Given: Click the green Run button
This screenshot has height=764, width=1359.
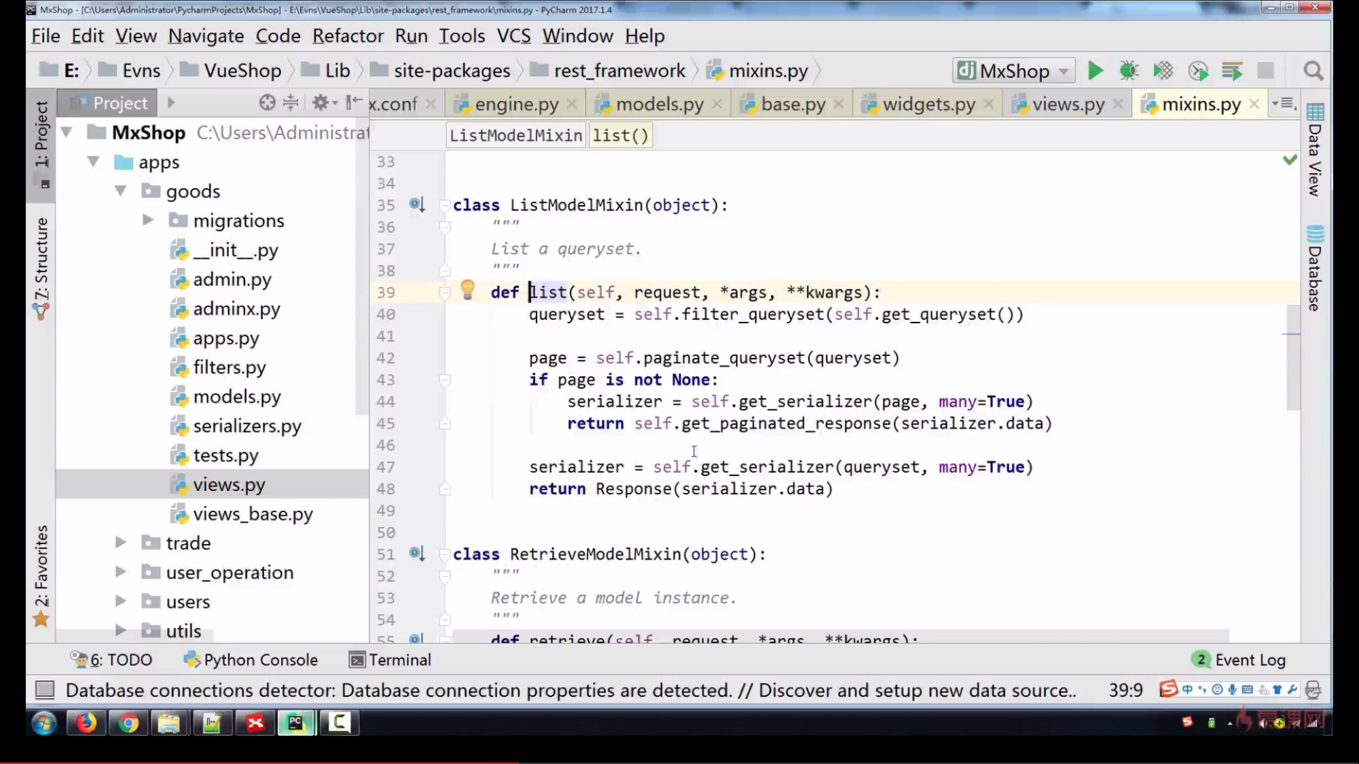Looking at the screenshot, I should pyautogui.click(x=1095, y=71).
